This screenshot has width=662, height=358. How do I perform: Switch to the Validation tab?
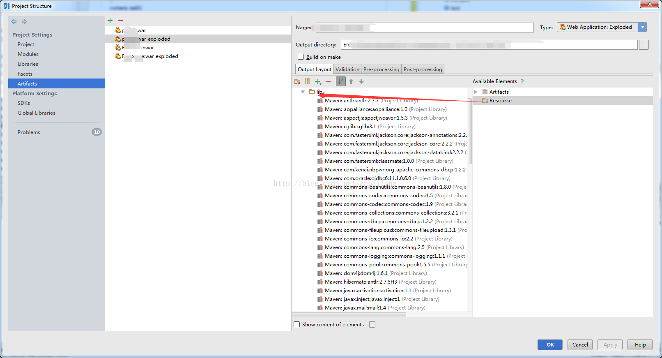coord(347,69)
